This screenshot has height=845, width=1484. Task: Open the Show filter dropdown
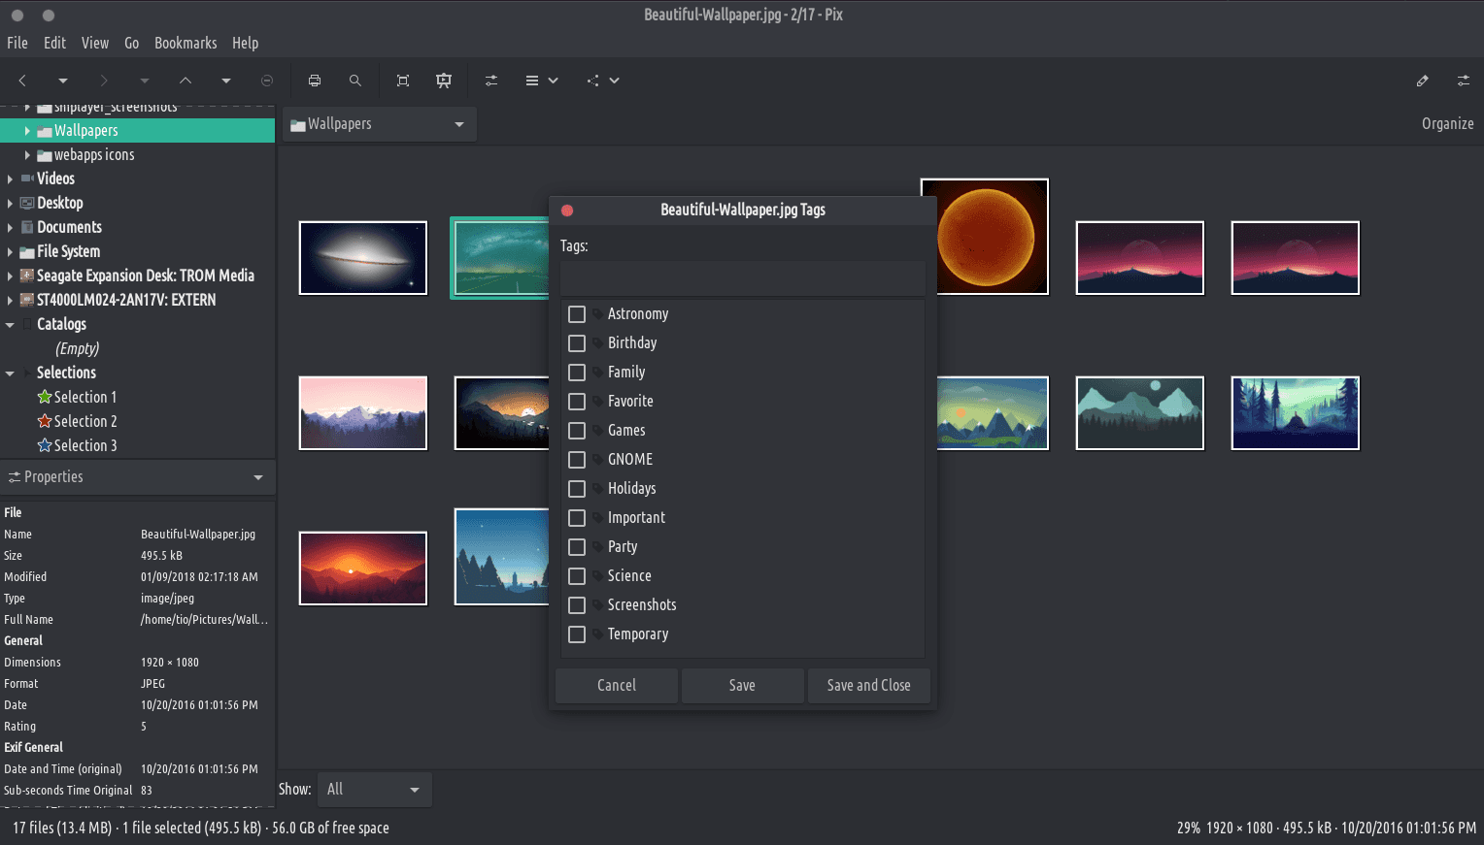(x=374, y=790)
